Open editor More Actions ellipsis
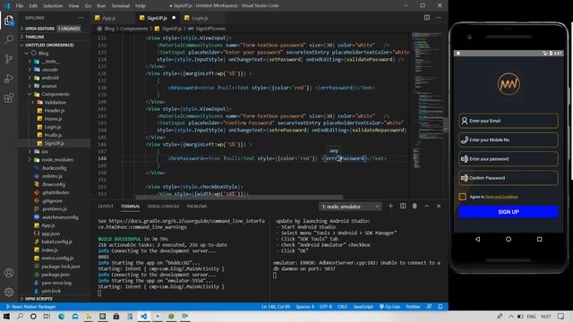The image size is (573, 322). pyautogui.click(x=439, y=18)
